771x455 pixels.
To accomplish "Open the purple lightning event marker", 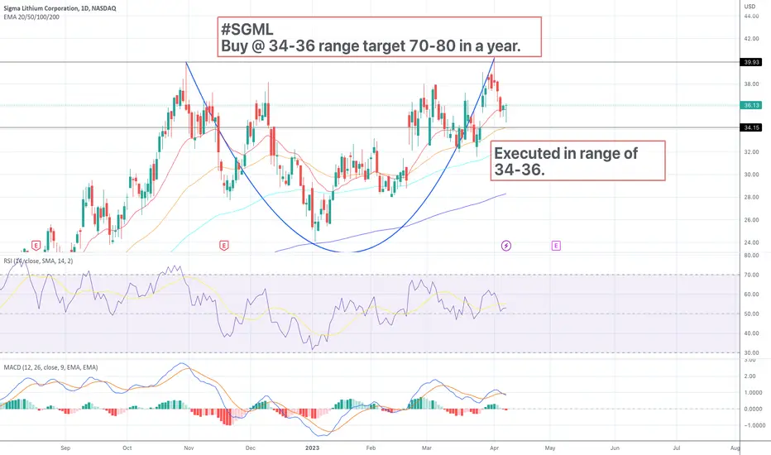I will (506, 245).
